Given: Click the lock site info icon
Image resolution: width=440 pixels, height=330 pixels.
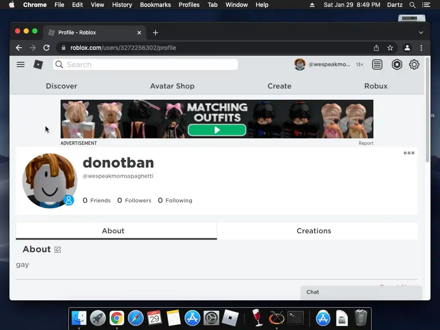Looking at the screenshot, I should click(x=64, y=48).
